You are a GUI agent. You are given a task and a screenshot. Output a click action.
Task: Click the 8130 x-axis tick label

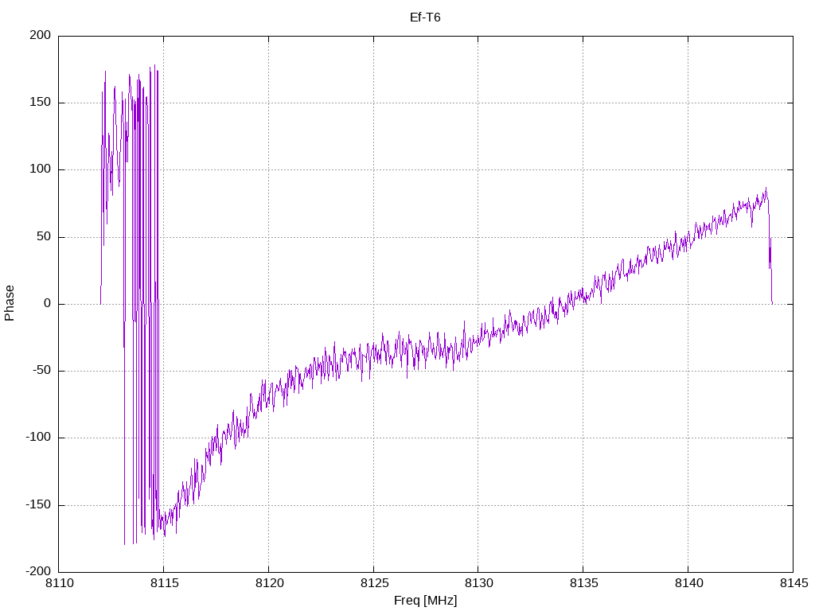coord(478,583)
